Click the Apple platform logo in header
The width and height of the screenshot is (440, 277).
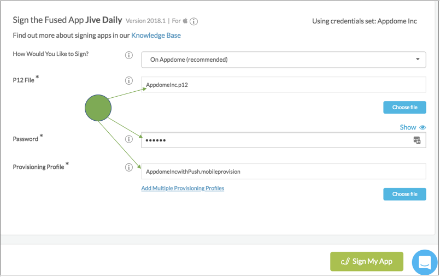[x=185, y=20]
